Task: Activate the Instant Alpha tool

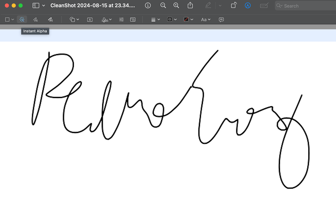Action: point(22,19)
